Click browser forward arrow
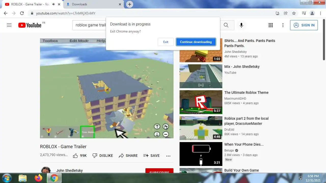This screenshot has width=326, height=183. pyautogui.click(x=14, y=13)
